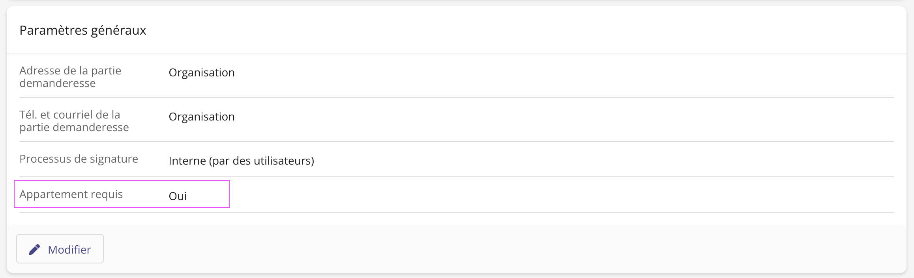Click partie demanderesse text under Tél. et courriel

pyautogui.click(x=74, y=128)
